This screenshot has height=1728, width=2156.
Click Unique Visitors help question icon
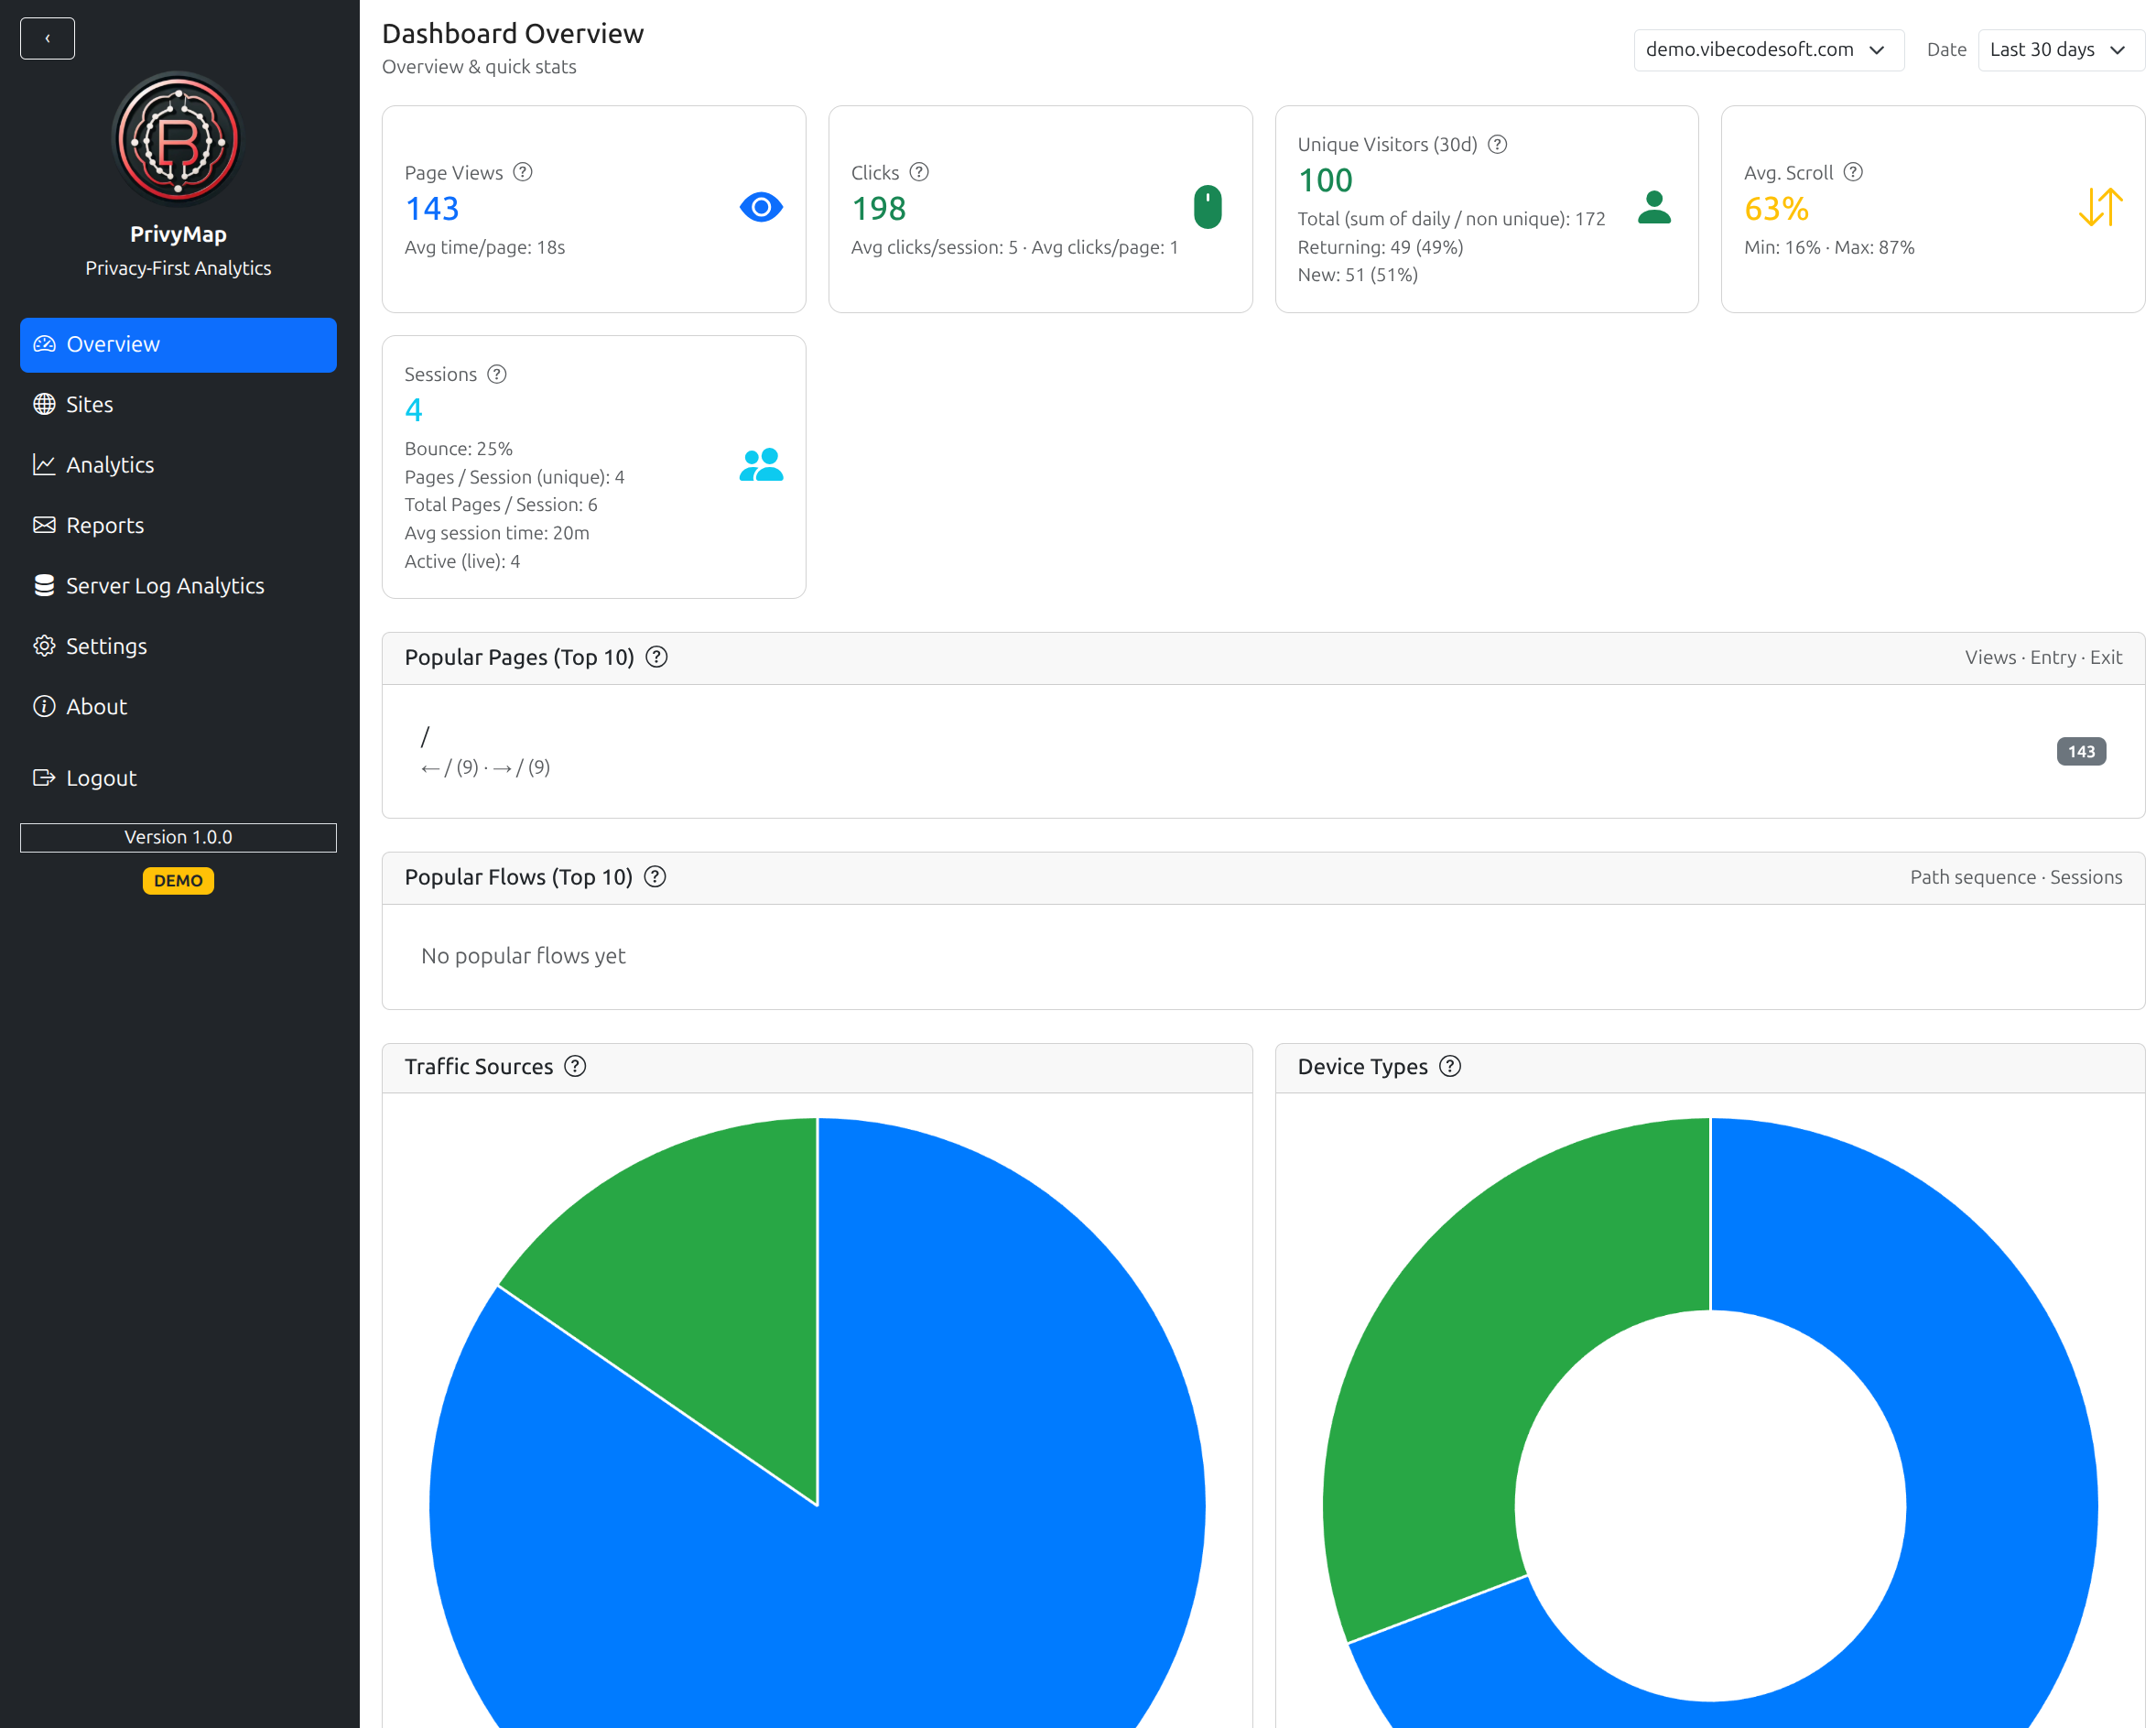pos(1497,144)
